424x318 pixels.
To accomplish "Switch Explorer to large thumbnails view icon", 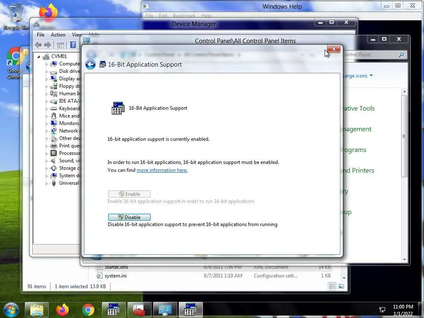I will click(341, 286).
